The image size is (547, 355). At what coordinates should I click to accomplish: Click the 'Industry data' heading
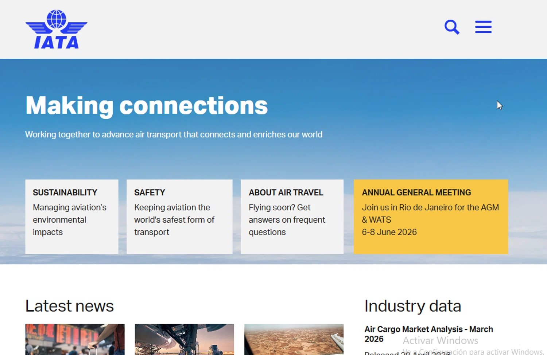tap(413, 306)
